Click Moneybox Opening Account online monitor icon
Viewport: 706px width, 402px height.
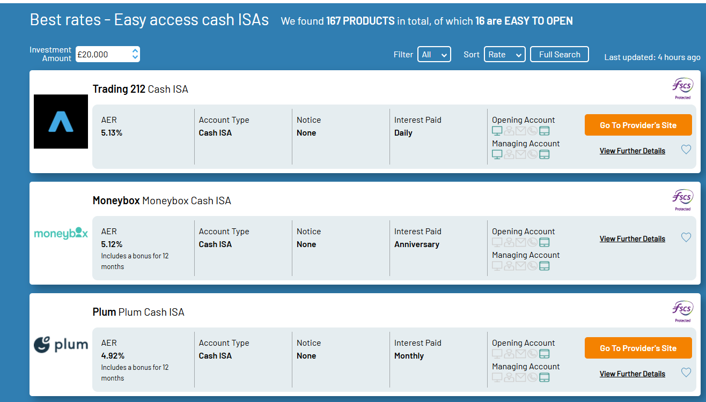tap(497, 242)
